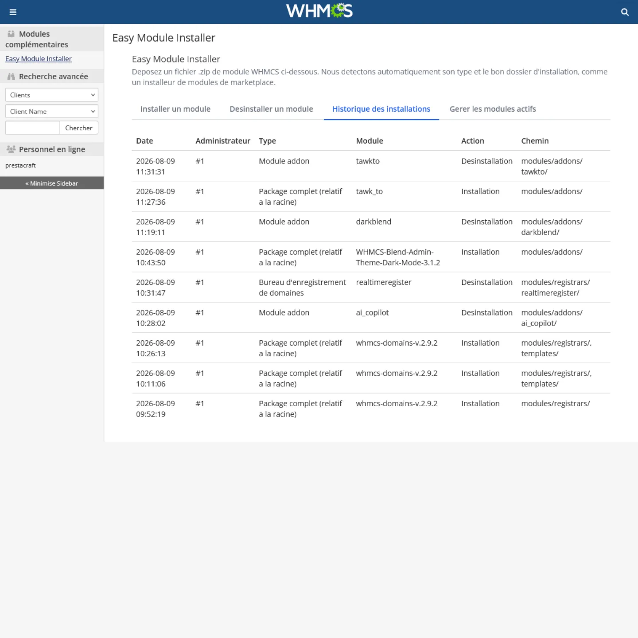638x638 pixels.
Task: Click the modules/addons/darkblend/ path cell
Action: pos(552,227)
